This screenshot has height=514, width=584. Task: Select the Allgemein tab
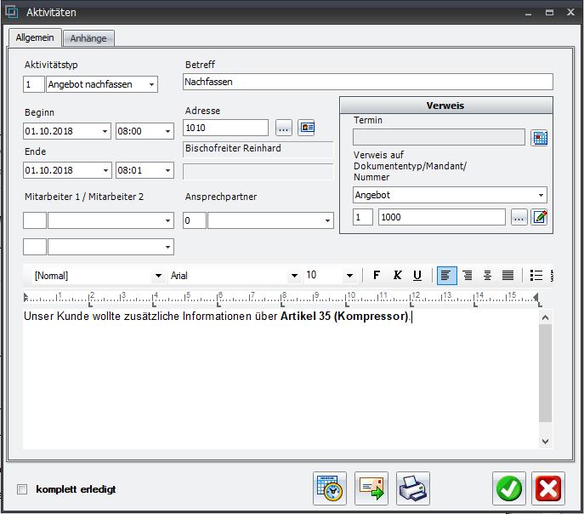(35, 38)
